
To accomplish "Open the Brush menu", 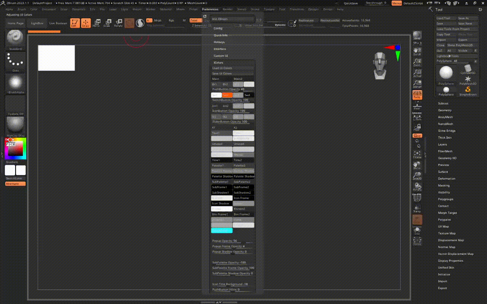I will [22, 9].
